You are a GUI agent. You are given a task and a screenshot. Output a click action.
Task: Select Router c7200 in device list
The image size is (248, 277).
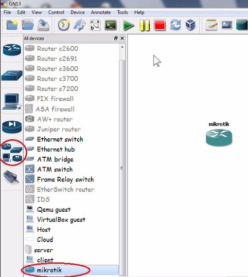(x=71, y=89)
